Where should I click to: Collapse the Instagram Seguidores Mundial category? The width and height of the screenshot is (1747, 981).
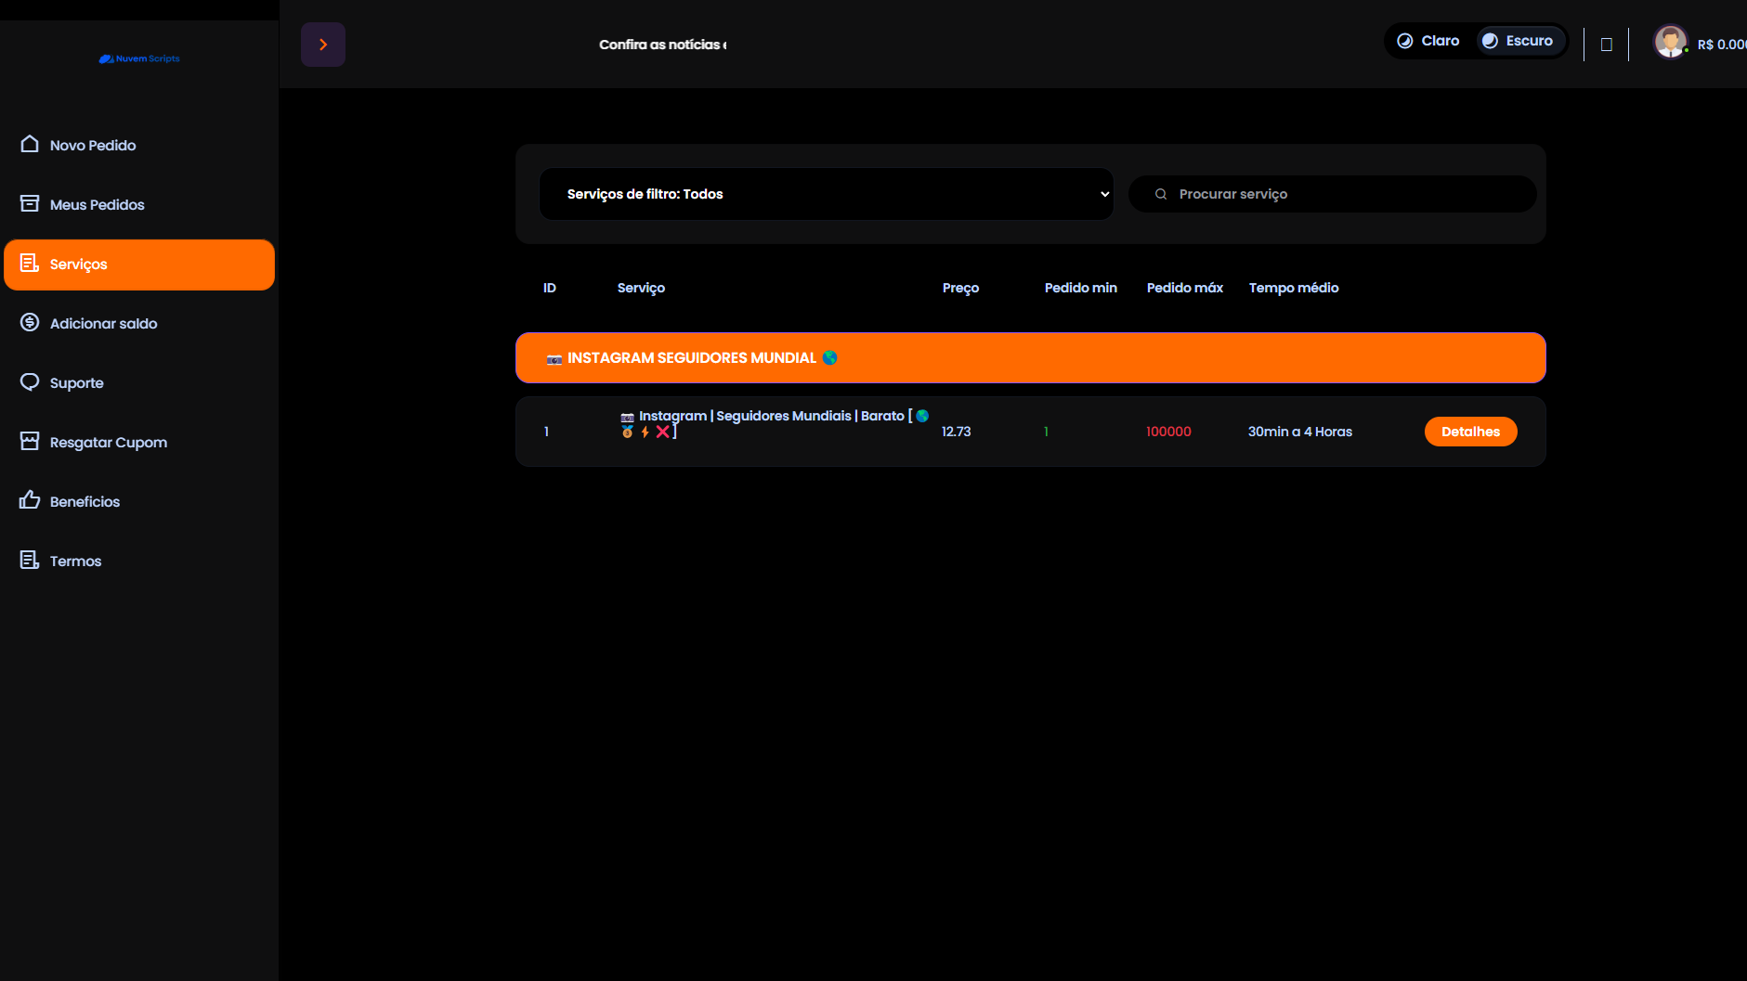click(x=1030, y=358)
